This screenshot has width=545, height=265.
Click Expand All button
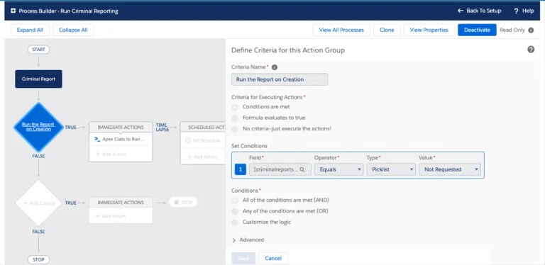point(30,30)
